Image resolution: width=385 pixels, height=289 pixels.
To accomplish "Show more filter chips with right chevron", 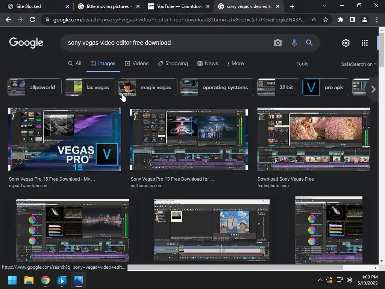I will click(x=373, y=89).
